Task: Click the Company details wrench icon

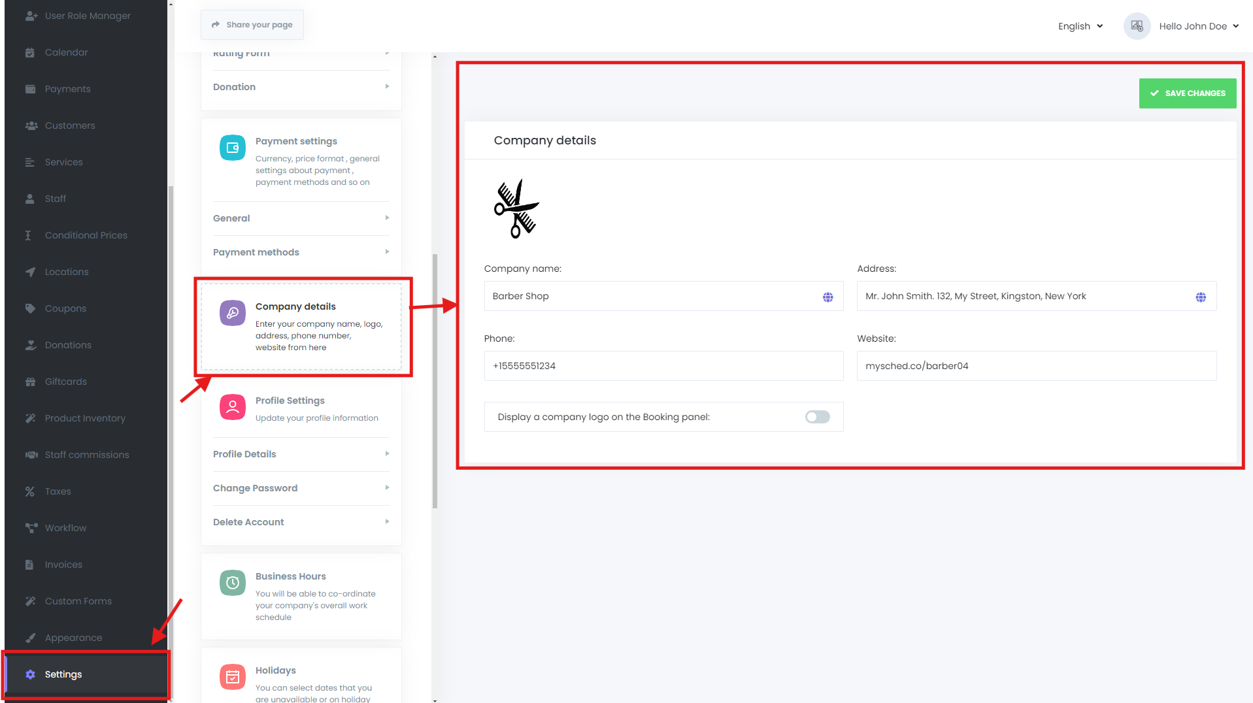Action: click(232, 313)
